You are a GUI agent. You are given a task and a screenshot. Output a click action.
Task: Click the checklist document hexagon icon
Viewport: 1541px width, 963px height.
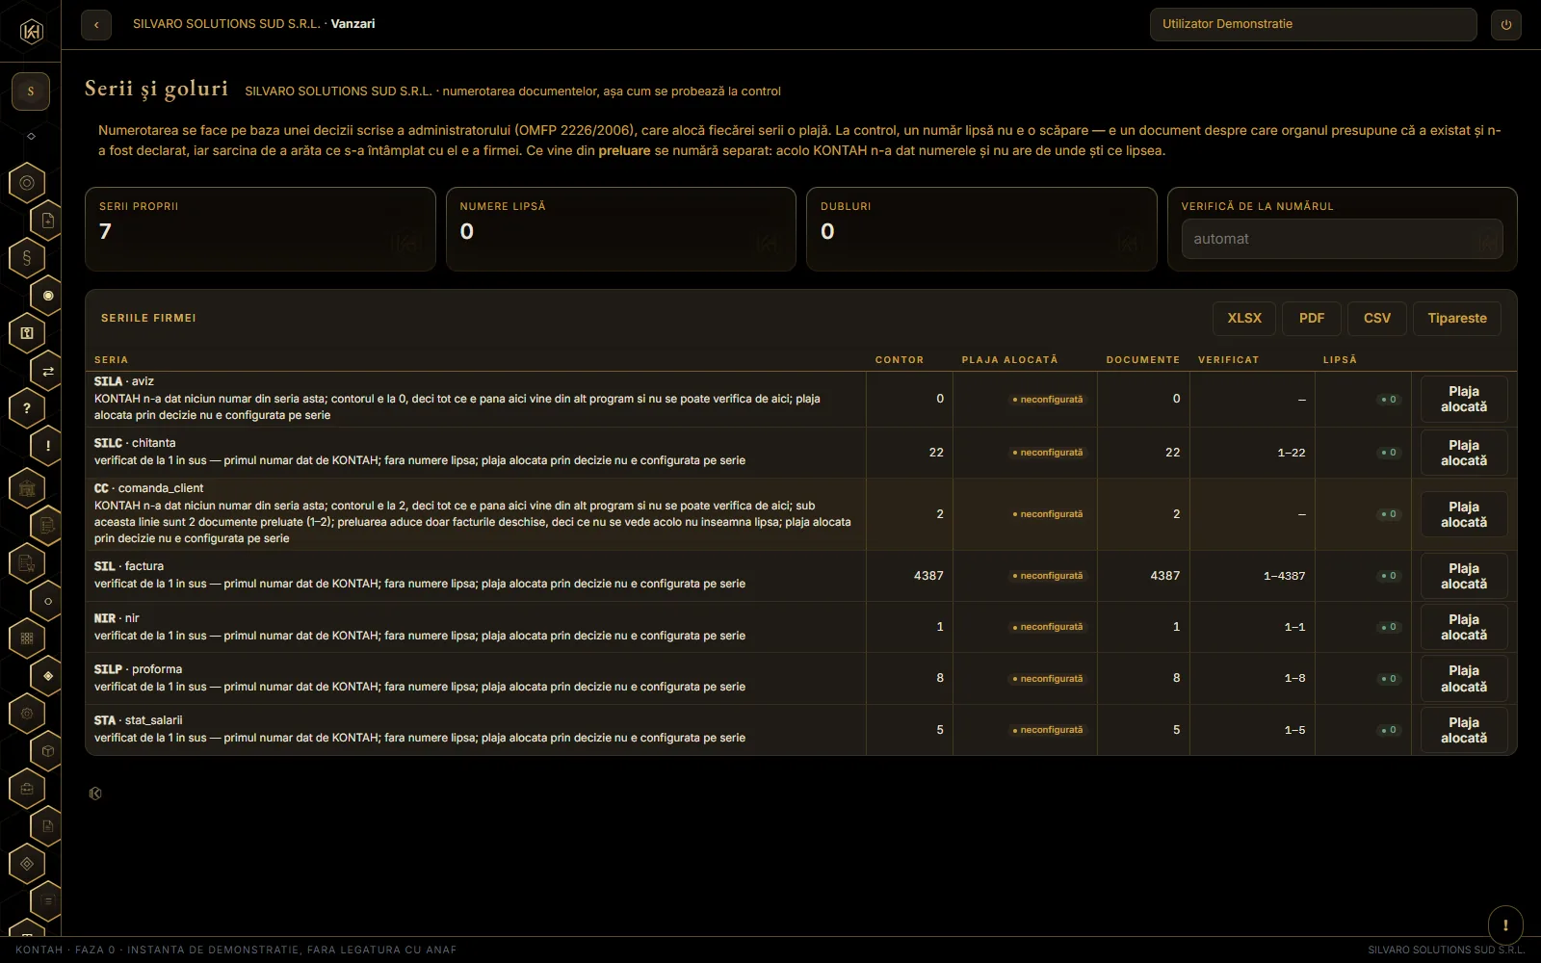pyautogui.click(x=47, y=526)
